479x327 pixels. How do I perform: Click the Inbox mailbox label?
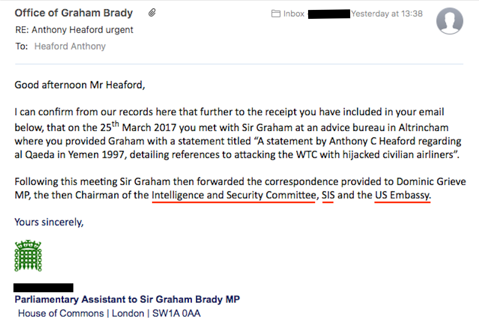(x=294, y=14)
